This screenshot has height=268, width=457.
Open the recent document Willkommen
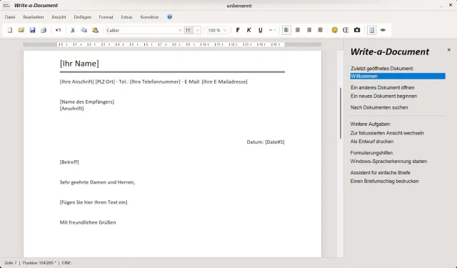tap(398, 76)
